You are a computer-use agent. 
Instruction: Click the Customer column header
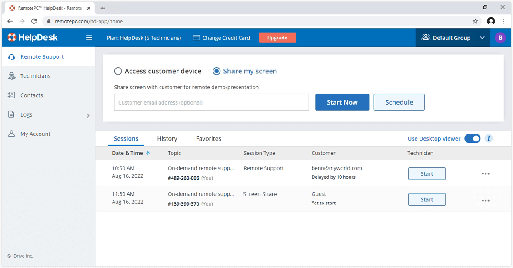(323, 153)
